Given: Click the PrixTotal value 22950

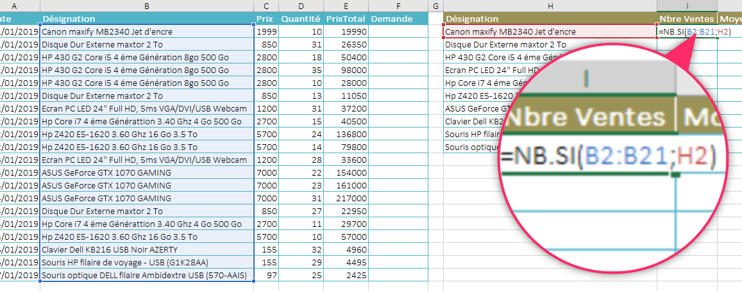Looking at the screenshot, I should pyautogui.click(x=346, y=211).
